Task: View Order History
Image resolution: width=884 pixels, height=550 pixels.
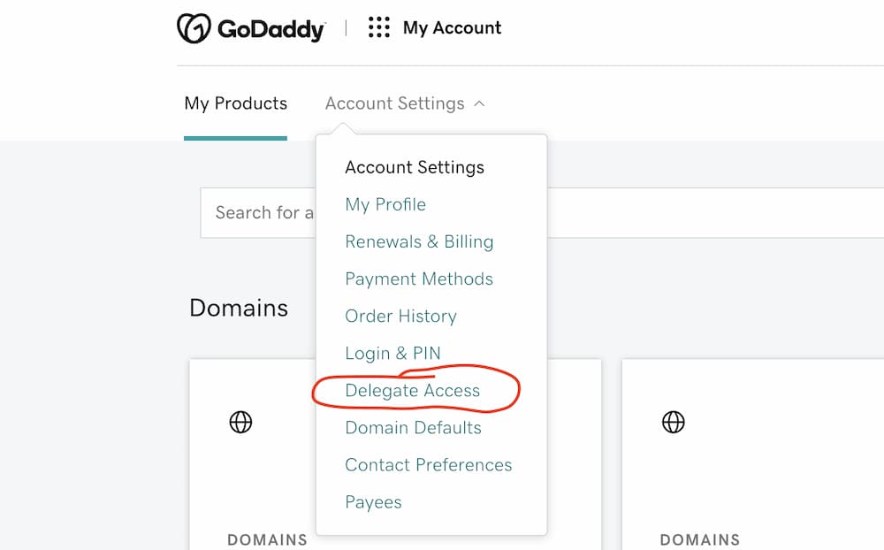Action: [400, 317]
